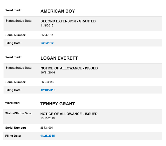Select the TENNEY GRANT word mark title
166x146 pixels.
(58, 104)
